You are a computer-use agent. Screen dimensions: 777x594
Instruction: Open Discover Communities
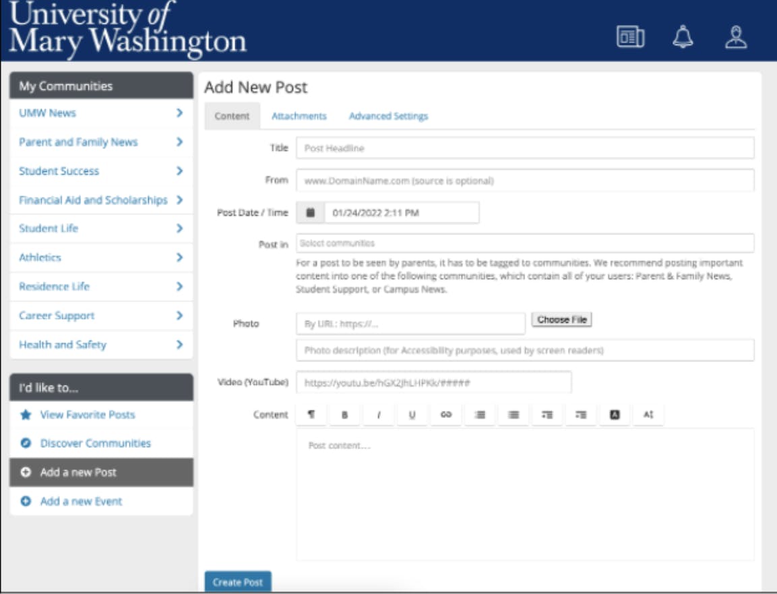(95, 443)
